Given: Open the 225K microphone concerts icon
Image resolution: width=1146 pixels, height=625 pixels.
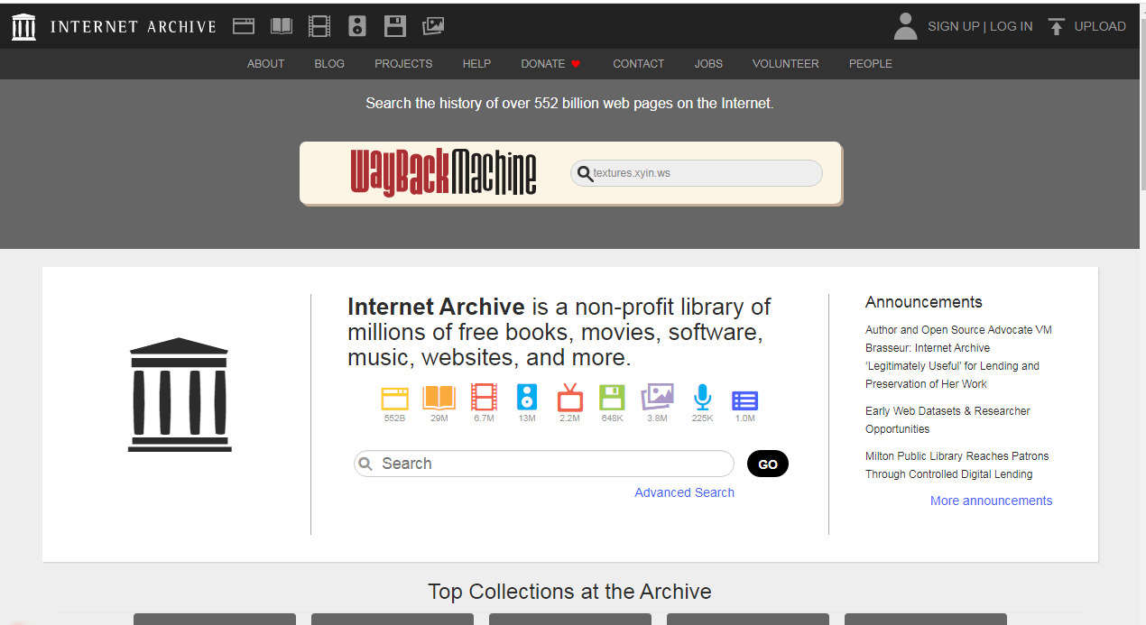Looking at the screenshot, I should tap(702, 398).
